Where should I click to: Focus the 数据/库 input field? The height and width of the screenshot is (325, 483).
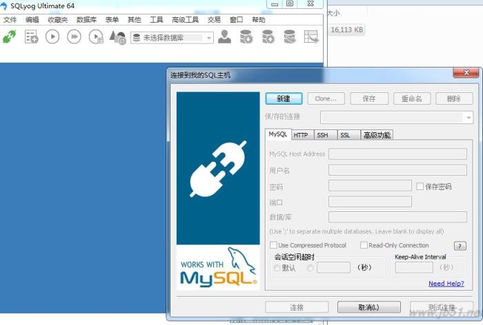pos(397,217)
